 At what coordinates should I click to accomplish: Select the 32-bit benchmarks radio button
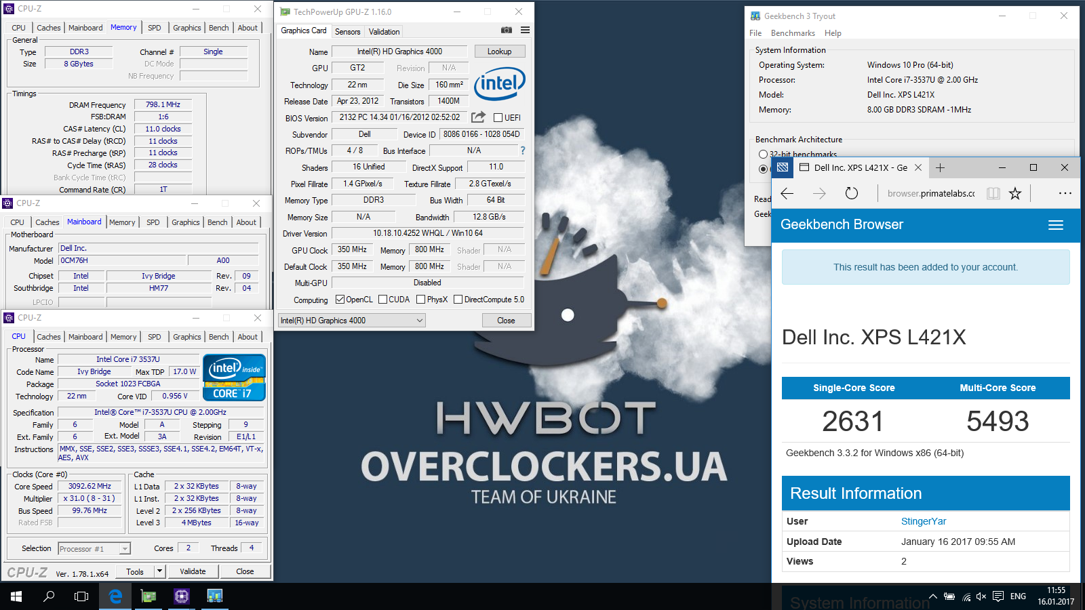[x=763, y=155]
